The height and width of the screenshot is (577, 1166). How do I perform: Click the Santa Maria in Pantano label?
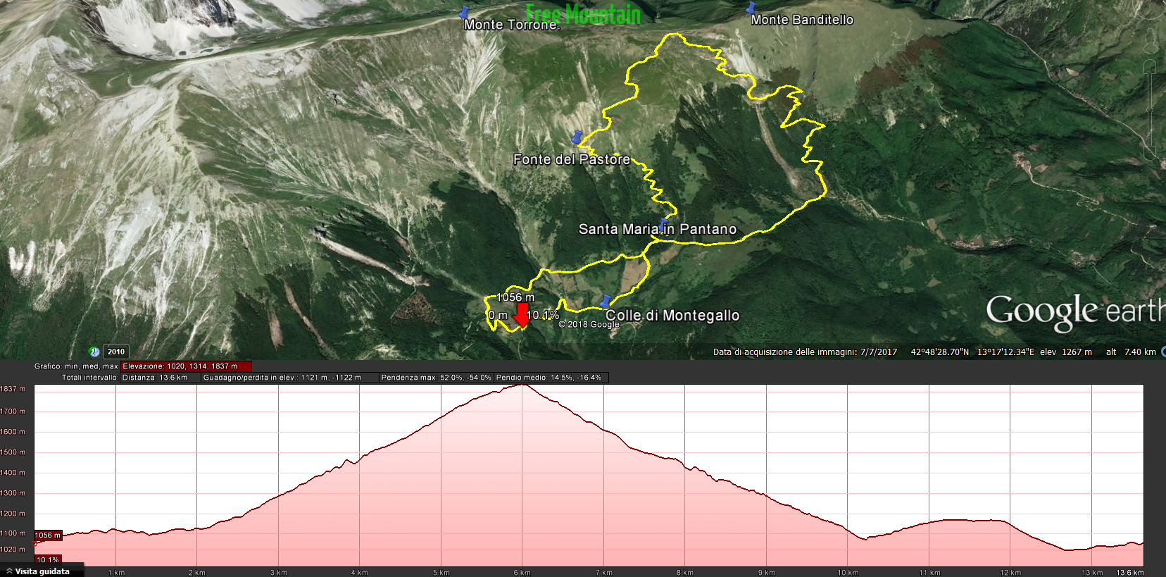click(658, 229)
